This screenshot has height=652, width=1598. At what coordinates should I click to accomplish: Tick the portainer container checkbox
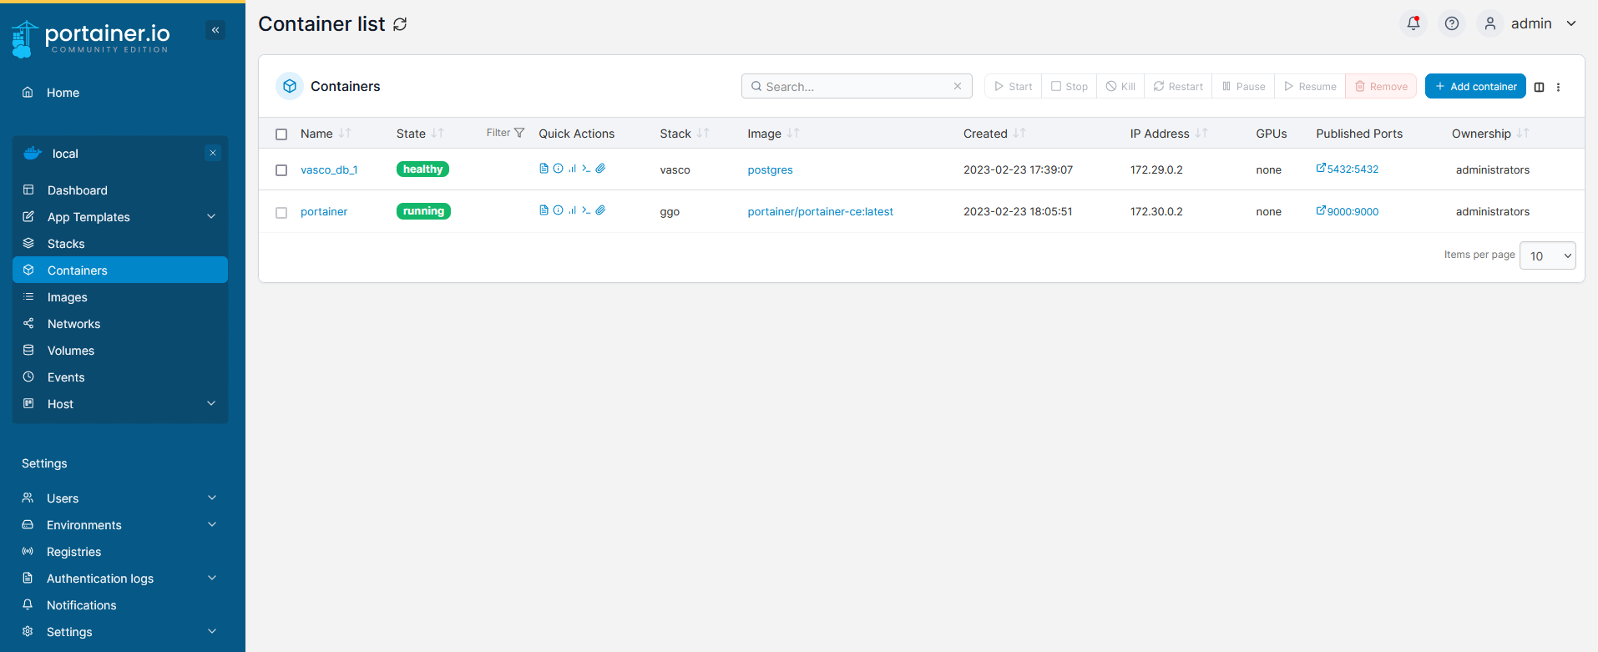(281, 213)
